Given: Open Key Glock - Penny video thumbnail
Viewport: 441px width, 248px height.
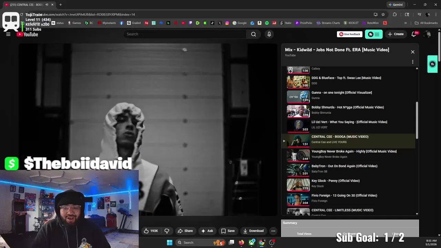Looking at the screenshot, I should click(298, 185).
